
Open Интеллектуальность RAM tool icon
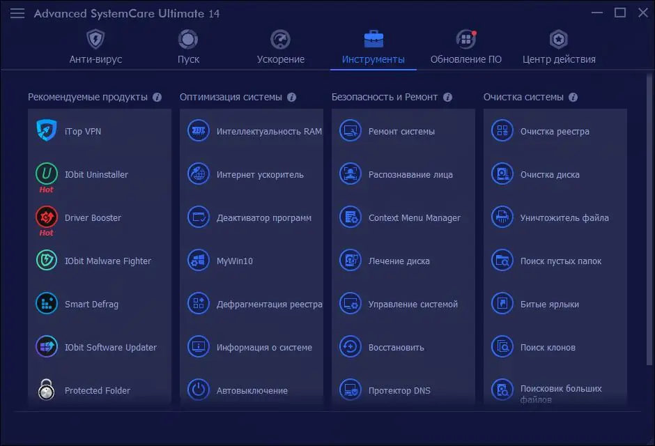coord(199,131)
